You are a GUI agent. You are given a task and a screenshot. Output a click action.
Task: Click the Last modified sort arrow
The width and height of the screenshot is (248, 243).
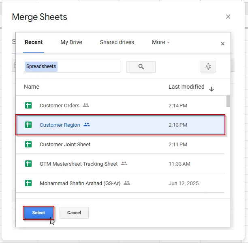coord(212,89)
